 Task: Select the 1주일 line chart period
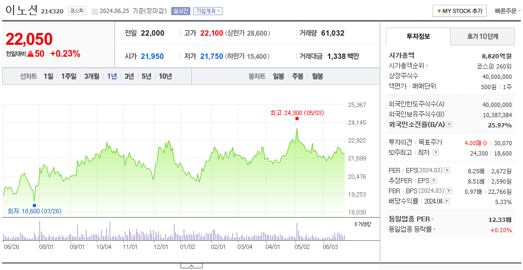pos(69,76)
